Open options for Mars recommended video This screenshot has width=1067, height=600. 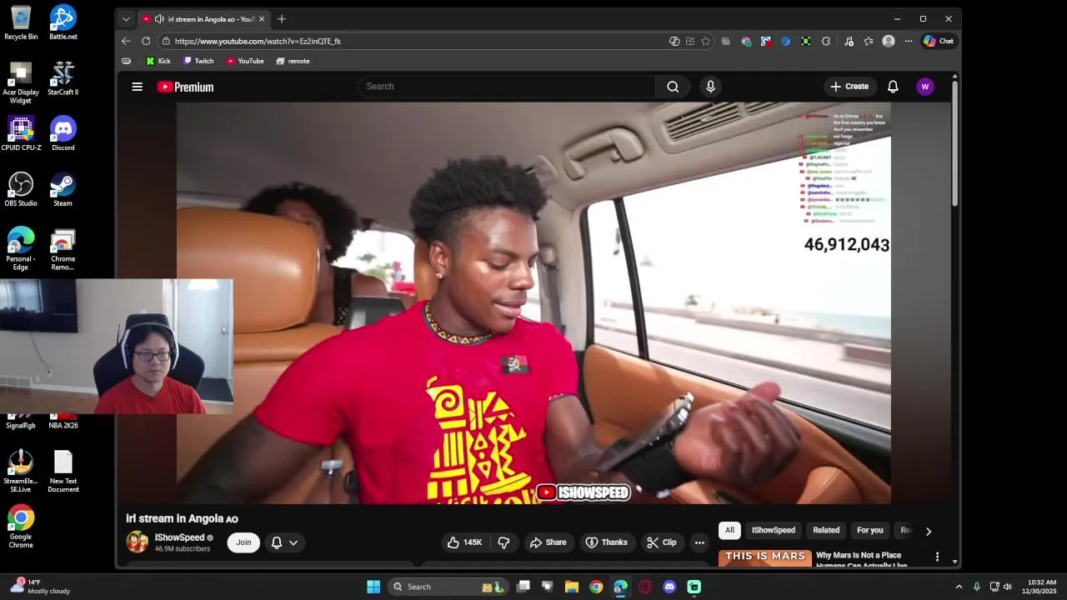tap(937, 557)
